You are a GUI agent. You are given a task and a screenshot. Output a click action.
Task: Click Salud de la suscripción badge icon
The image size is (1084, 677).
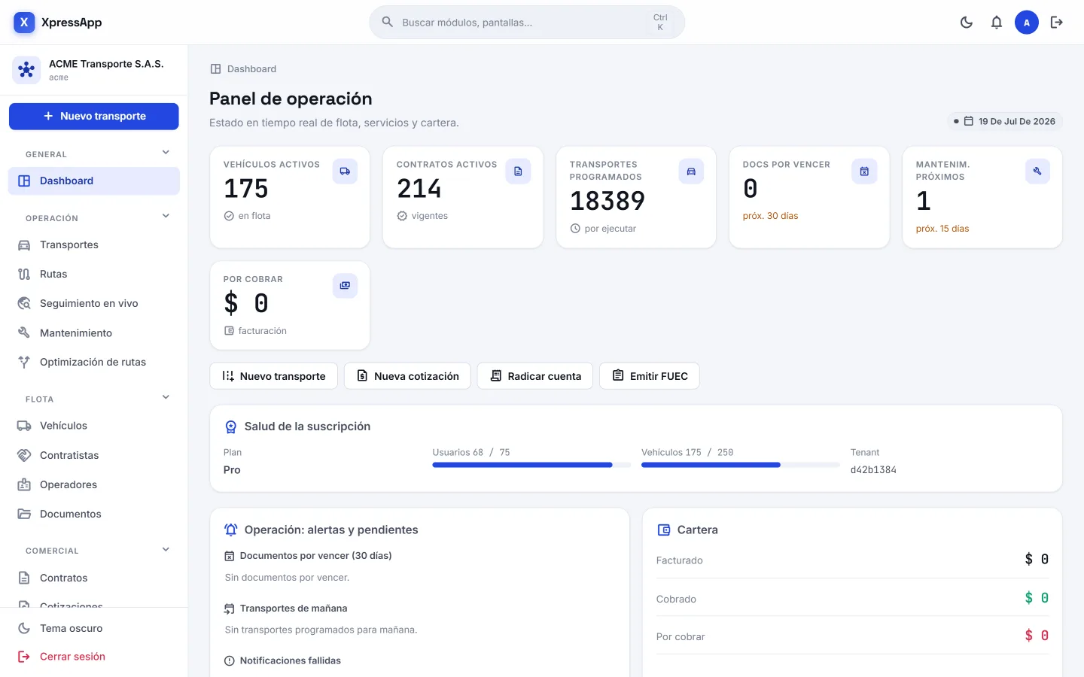[231, 427]
